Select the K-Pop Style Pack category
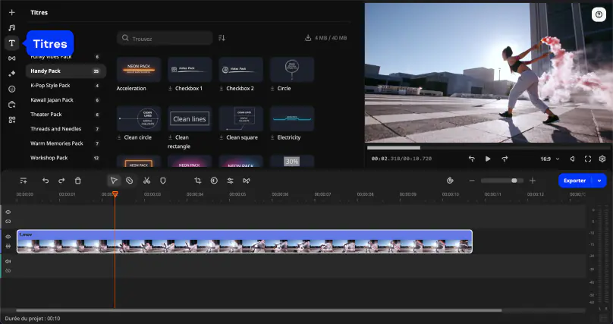This screenshot has height=324, width=613. pos(66,86)
